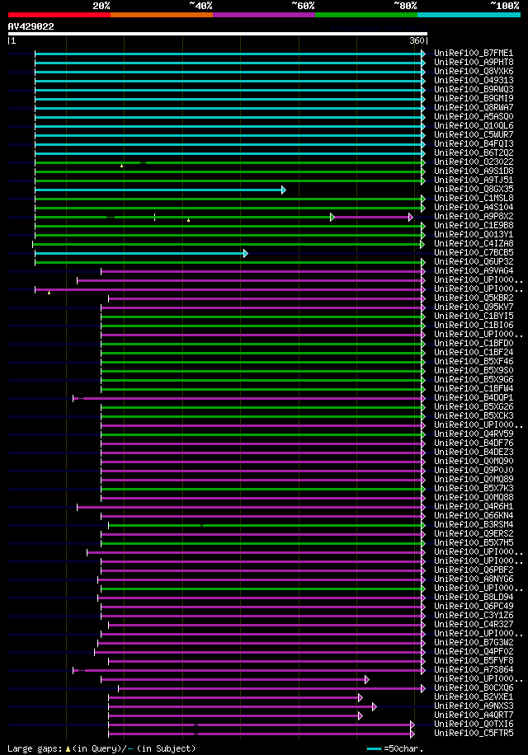The image size is (528, 755).
Task: Open hit UniRef100_B7FME1
Action: (x=474, y=53)
